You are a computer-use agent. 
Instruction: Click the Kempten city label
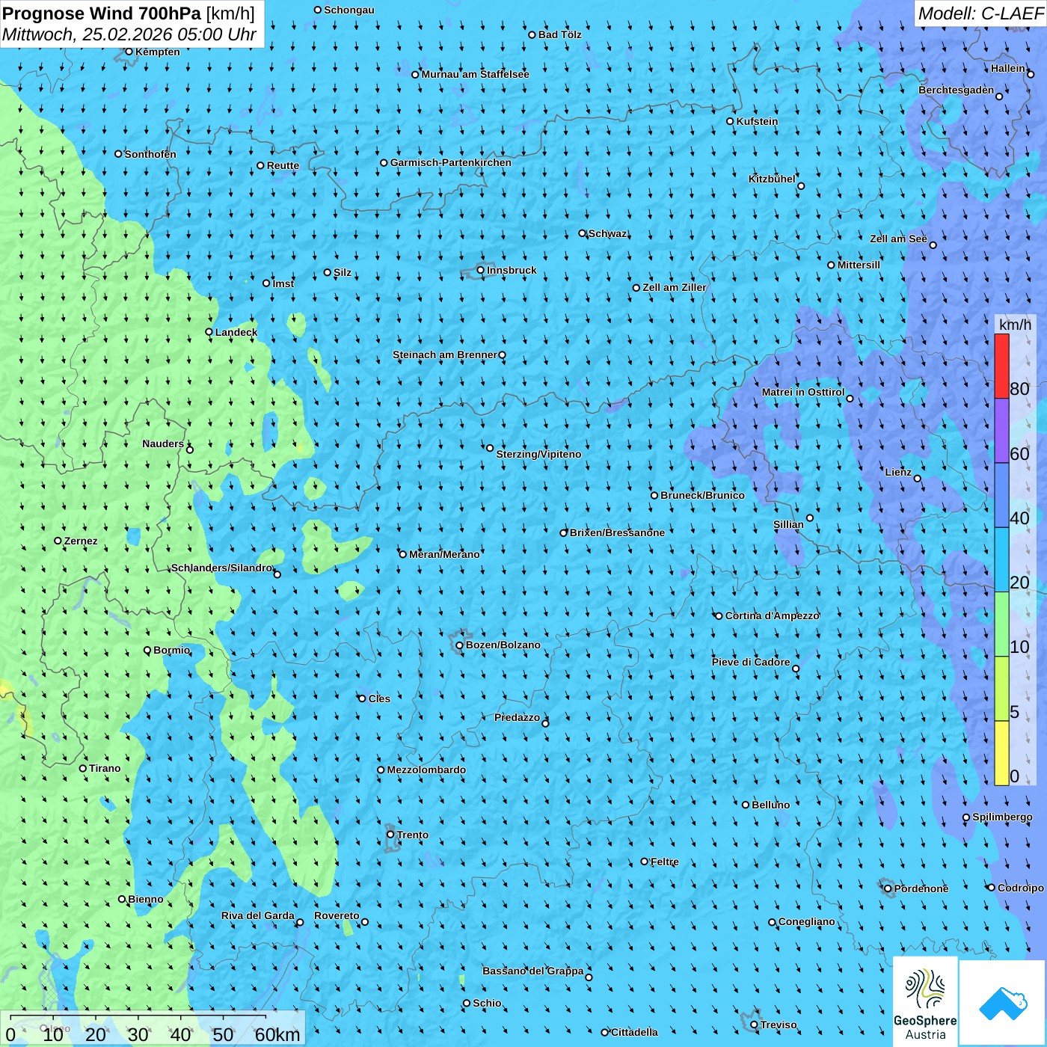point(158,52)
